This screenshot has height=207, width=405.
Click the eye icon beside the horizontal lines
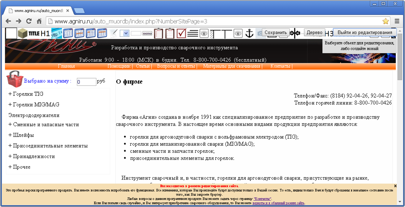[204, 33]
